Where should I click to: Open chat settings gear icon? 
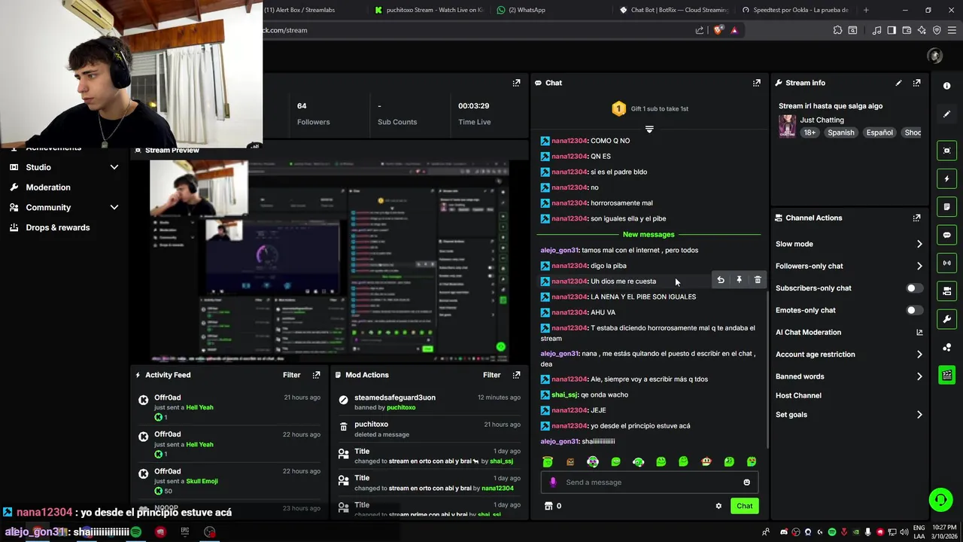(x=718, y=506)
